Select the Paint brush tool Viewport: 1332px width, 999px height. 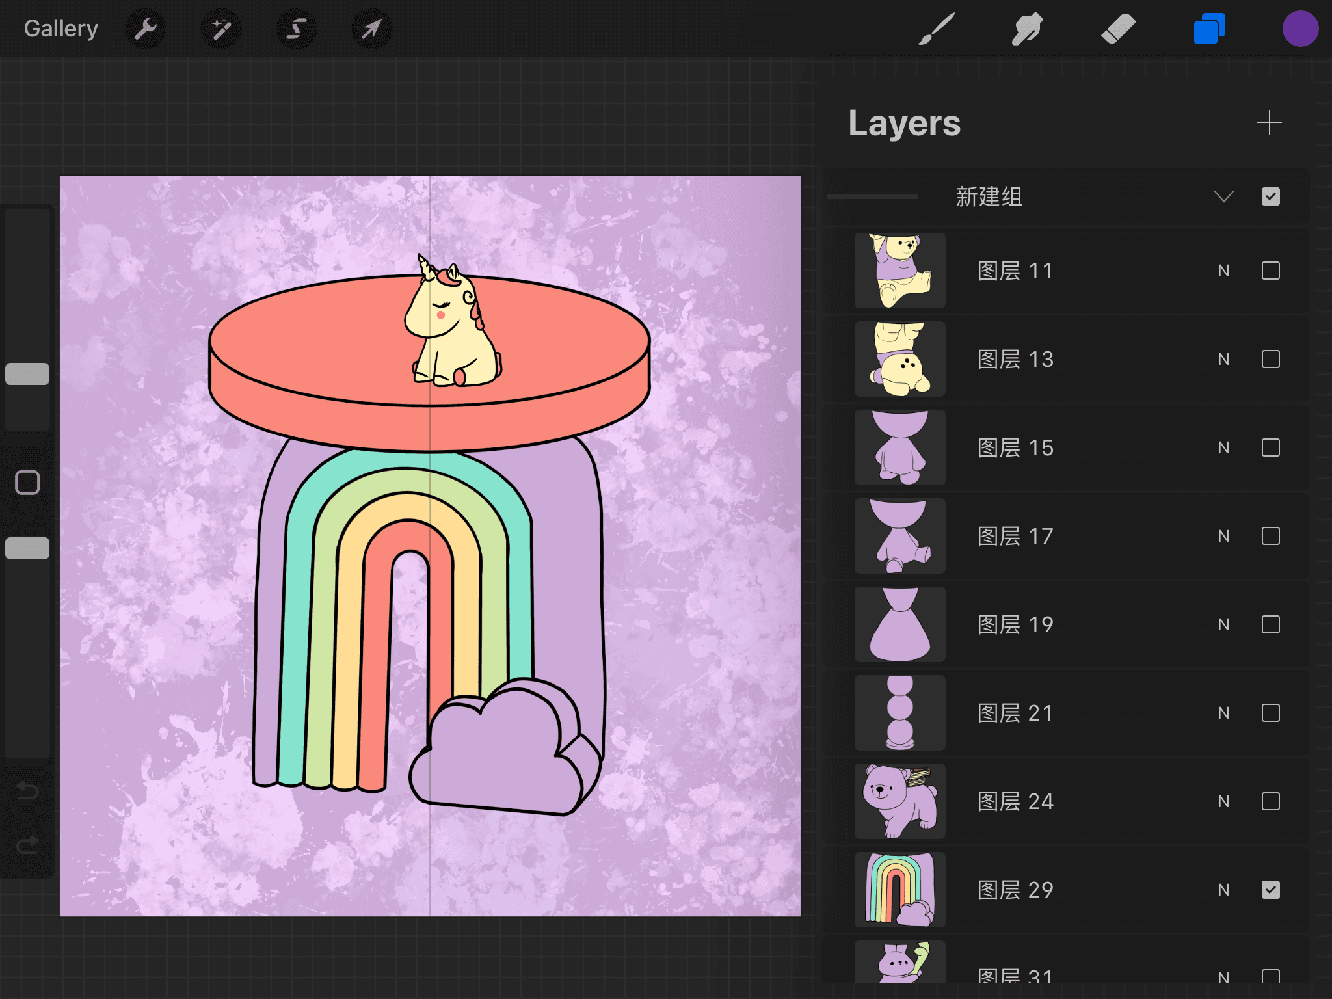pyautogui.click(x=937, y=29)
